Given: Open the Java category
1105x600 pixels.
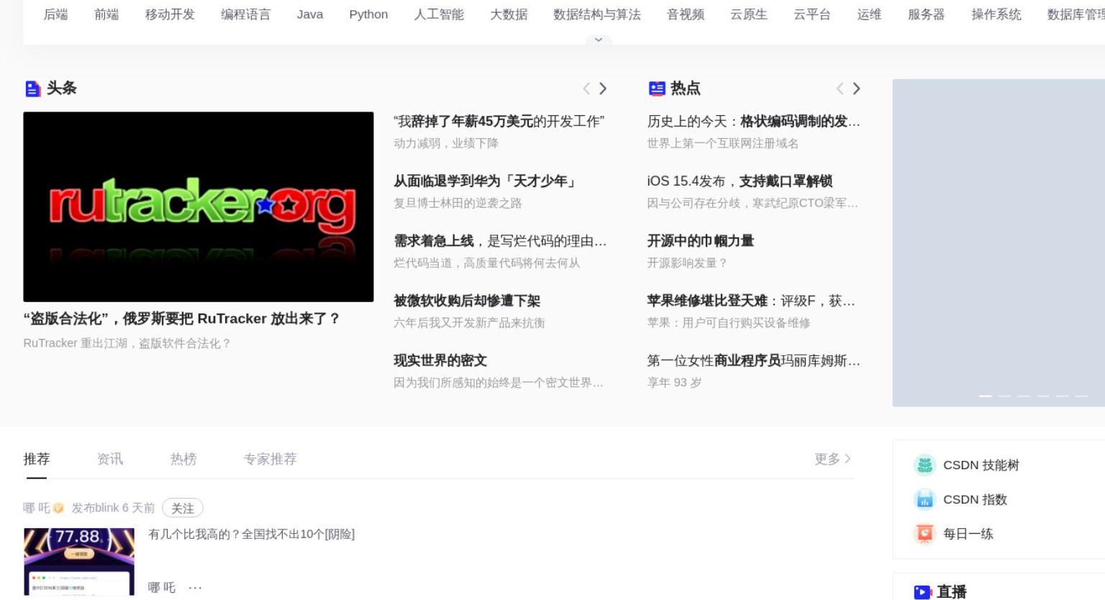Looking at the screenshot, I should pyautogui.click(x=310, y=14).
